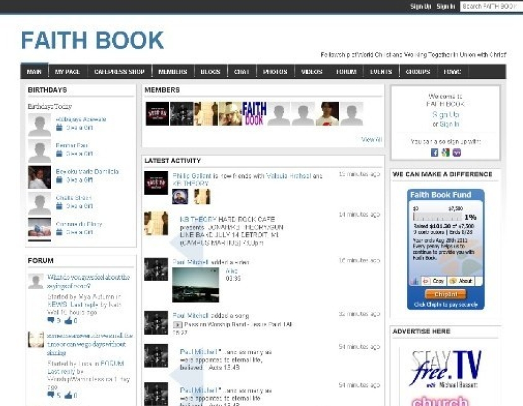Click the Faith Book Fund progress bar
This screenshot has height=406, width=523.
point(437,216)
